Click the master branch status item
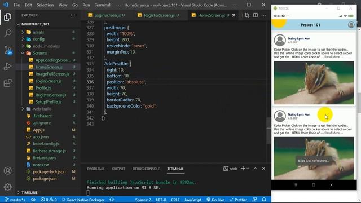This screenshot has width=361, height=203. (15, 200)
